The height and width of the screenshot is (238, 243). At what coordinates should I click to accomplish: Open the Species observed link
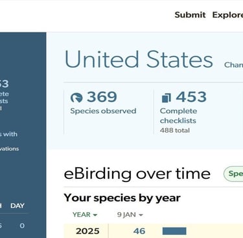[x=103, y=111]
